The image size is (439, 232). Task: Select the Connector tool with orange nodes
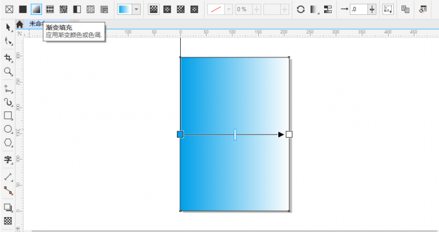(8, 190)
